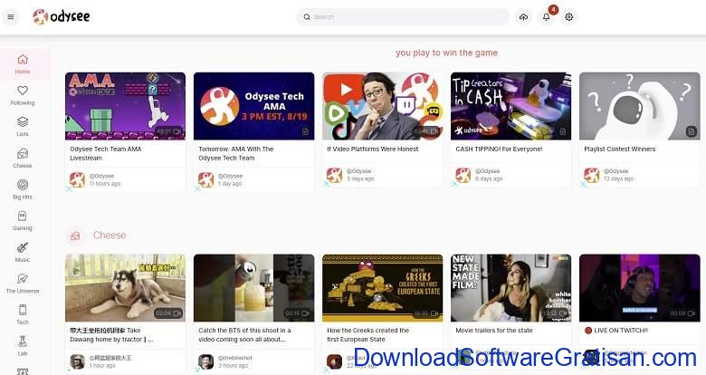
Task: Open Greeks Created First European State thumbnail
Action: point(382,287)
